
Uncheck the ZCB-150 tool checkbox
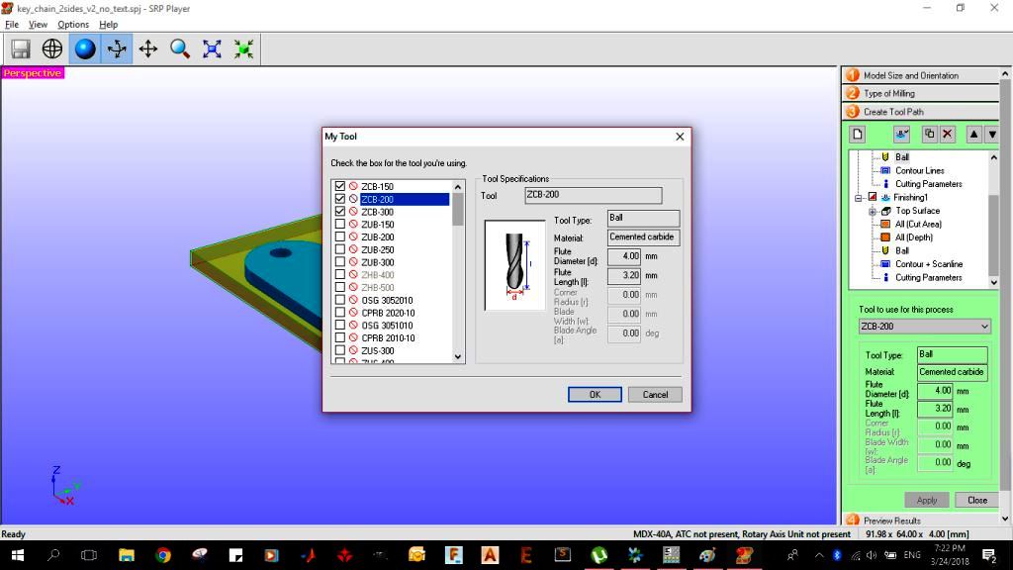click(x=340, y=186)
